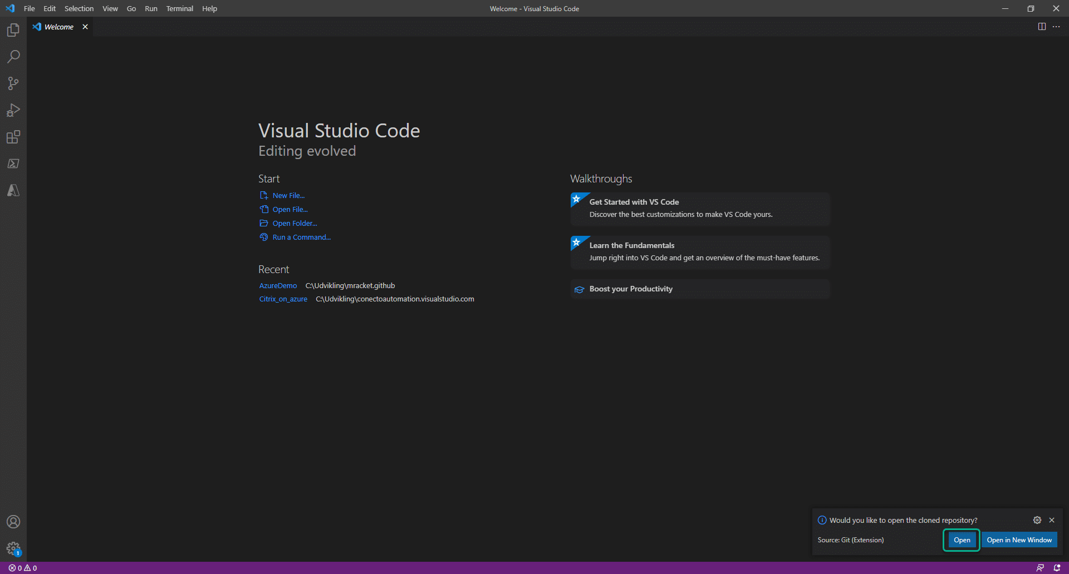Screen dimensions: 1069x574
Task: Open Boost your Productivity walkthrough
Action: click(700, 289)
